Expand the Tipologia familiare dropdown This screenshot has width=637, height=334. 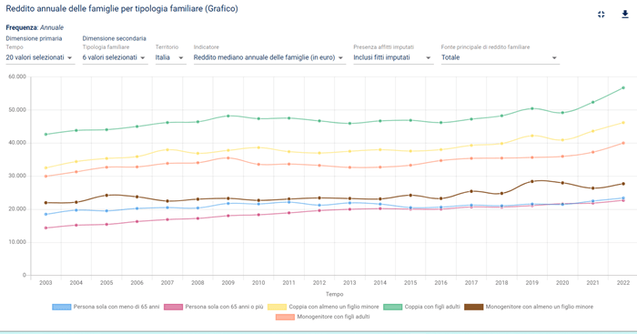click(x=115, y=57)
